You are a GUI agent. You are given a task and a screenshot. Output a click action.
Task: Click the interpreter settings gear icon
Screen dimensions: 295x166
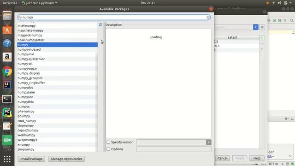coord(262,27)
